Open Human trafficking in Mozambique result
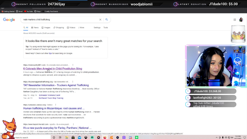247x139 pixels. pos(54,108)
